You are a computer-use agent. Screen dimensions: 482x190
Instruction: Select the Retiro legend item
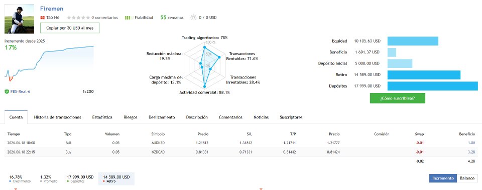coord(116,178)
